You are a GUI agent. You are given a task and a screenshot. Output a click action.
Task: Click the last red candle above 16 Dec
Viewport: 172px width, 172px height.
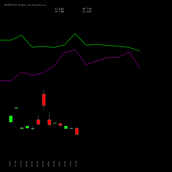77,131
